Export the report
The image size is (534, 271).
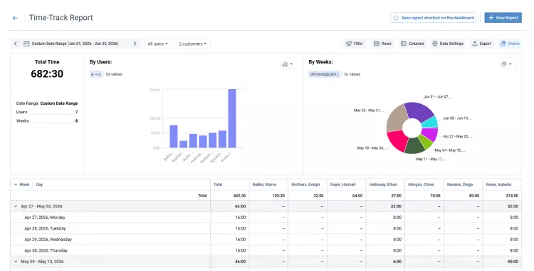coord(481,44)
